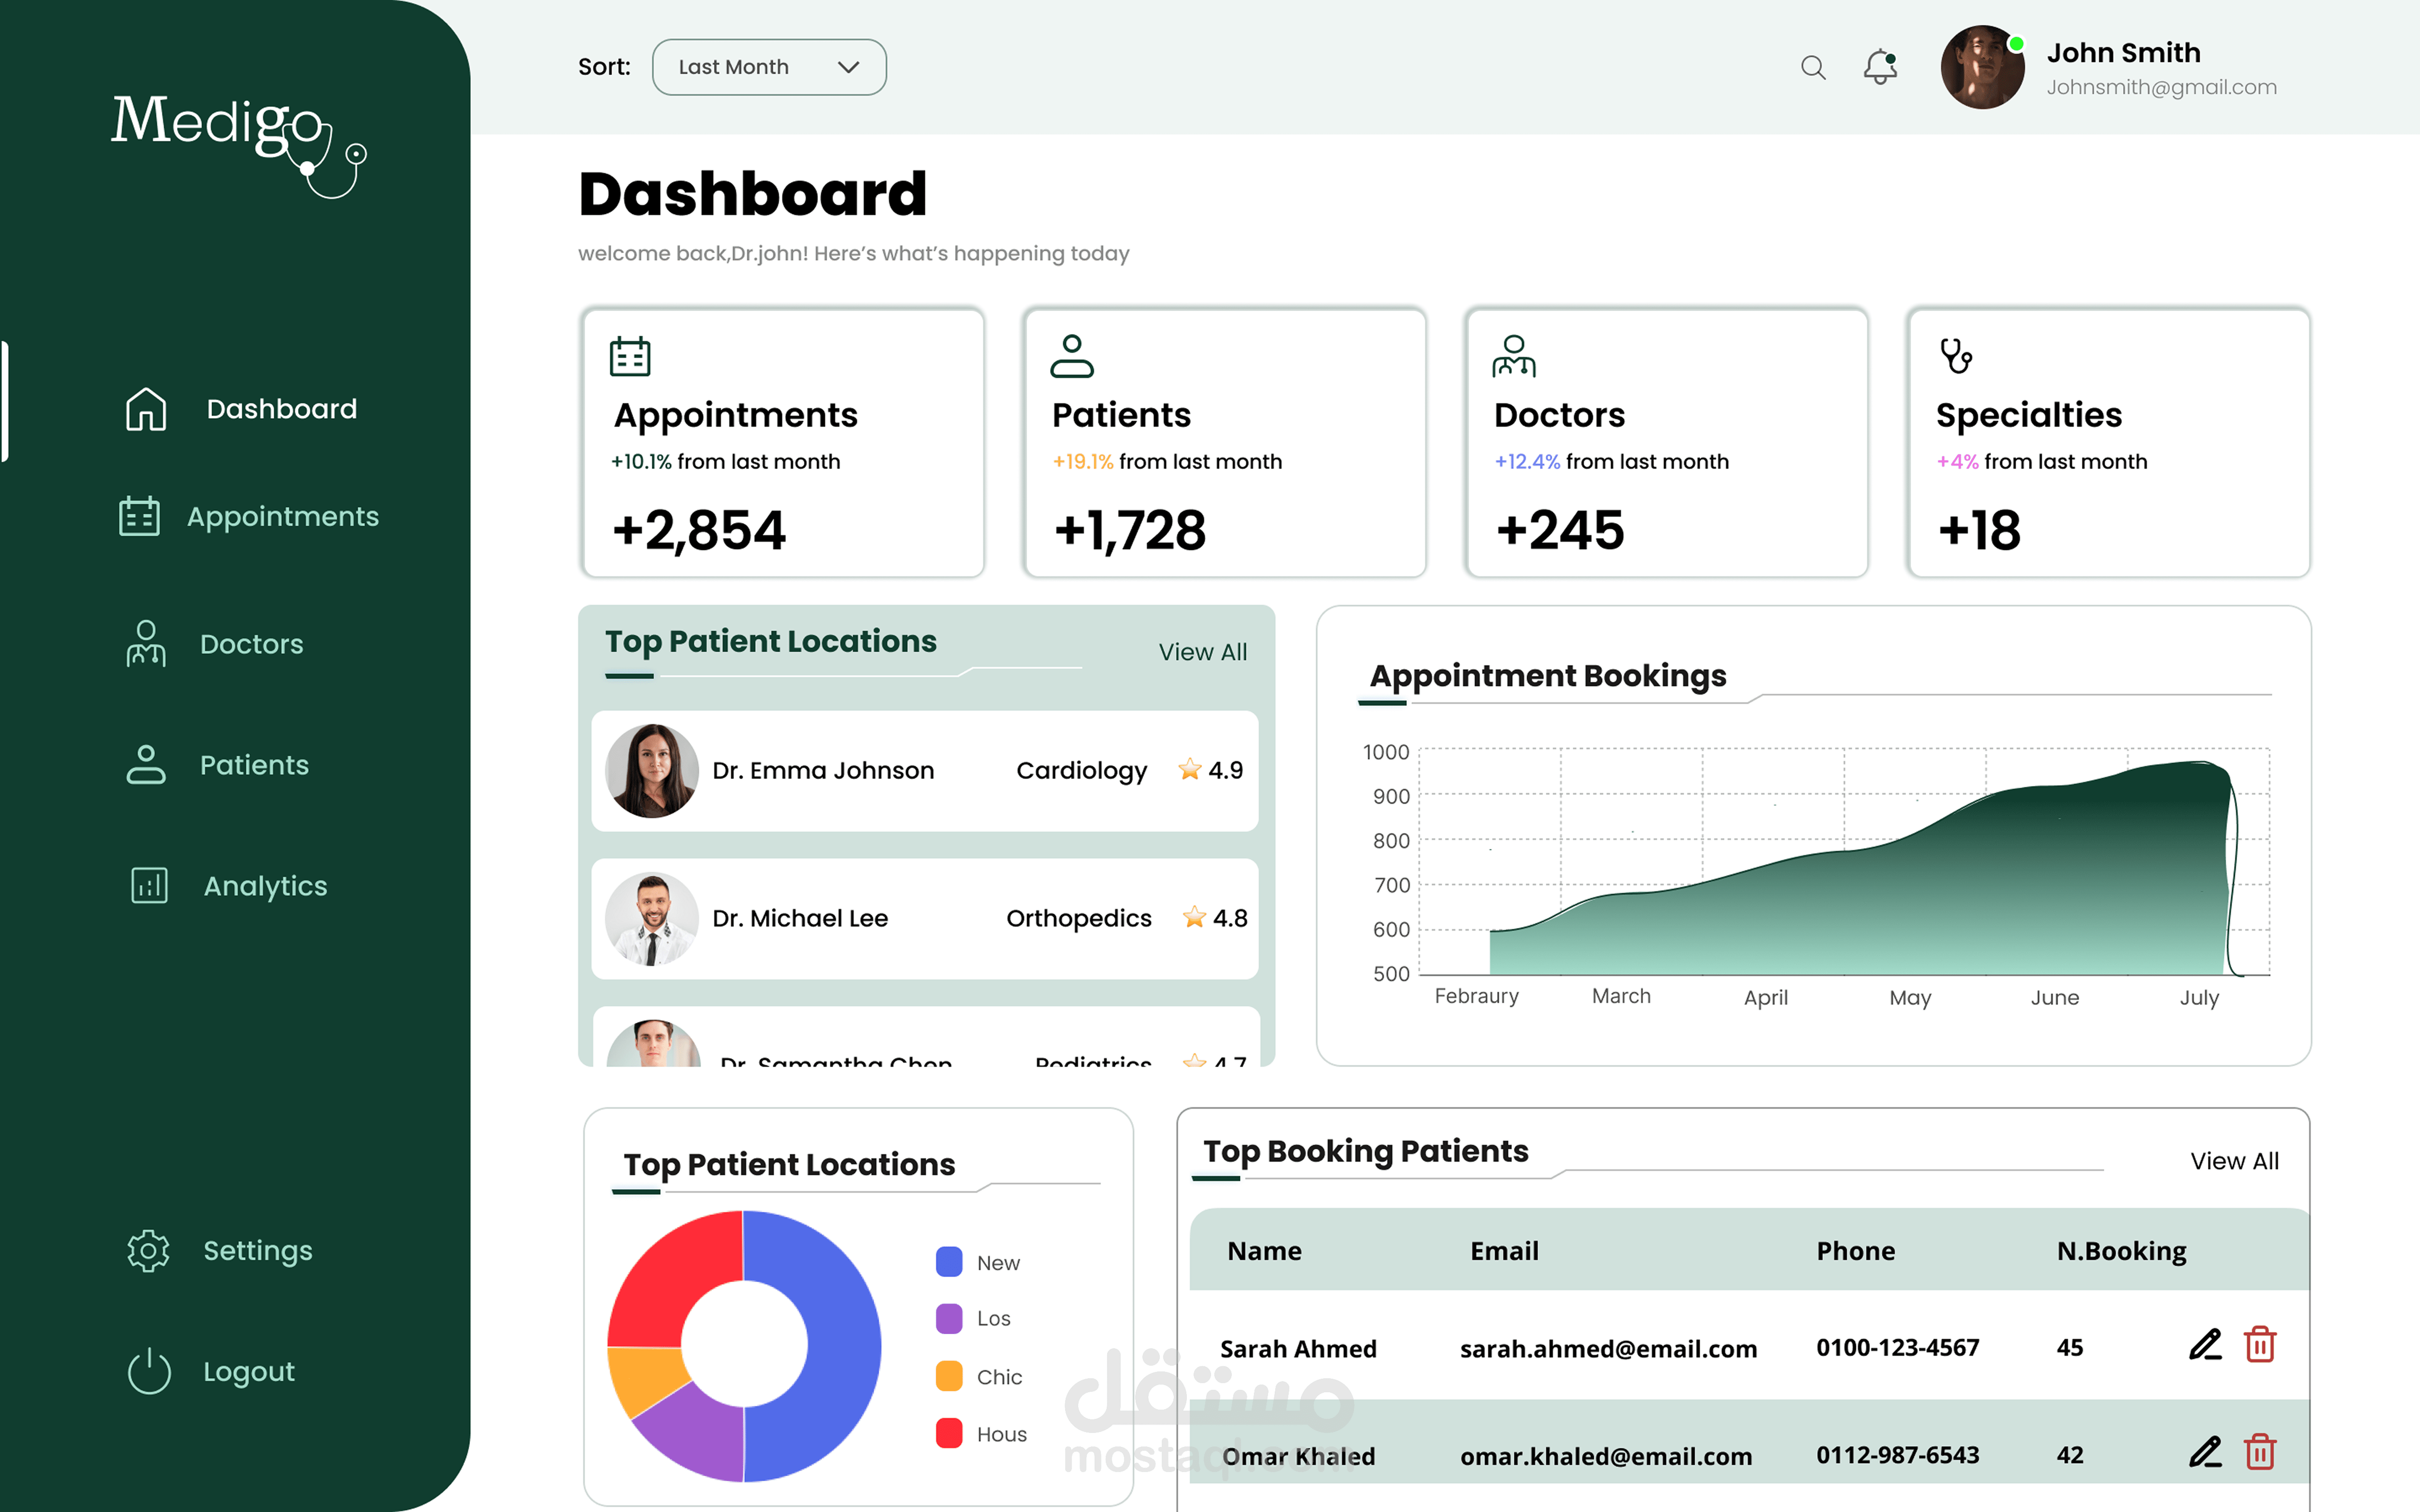This screenshot has width=2420, height=1512.
Task: Click the April label on chart axis
Action: 1766,998
